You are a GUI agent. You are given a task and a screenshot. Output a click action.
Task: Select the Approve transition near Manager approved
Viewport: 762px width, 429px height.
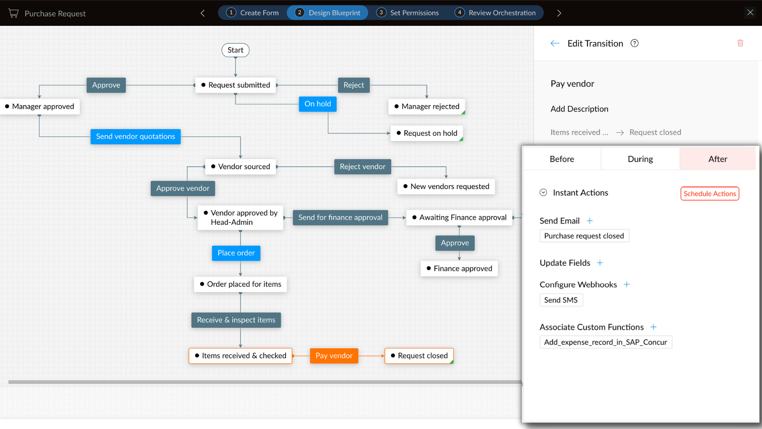[x=106, y=85]
